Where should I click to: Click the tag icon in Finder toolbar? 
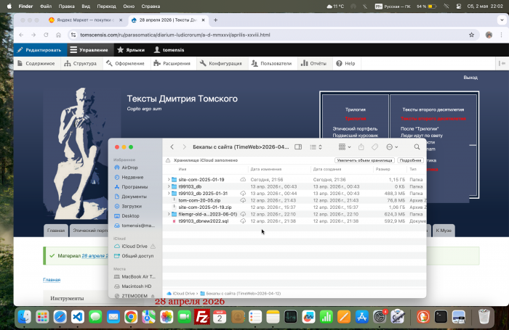[x=374, y=147]
